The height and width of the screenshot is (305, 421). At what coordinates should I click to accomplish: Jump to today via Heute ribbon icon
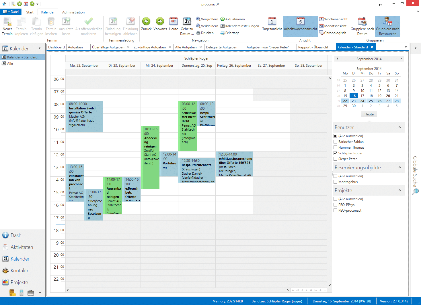coord(174,24)
